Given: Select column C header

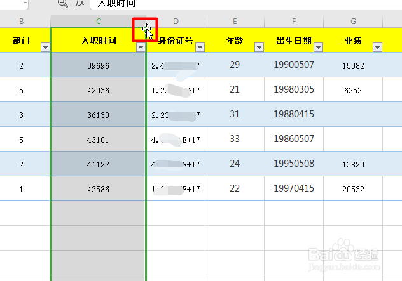Looking at the screenshot, I should point(99,21).
